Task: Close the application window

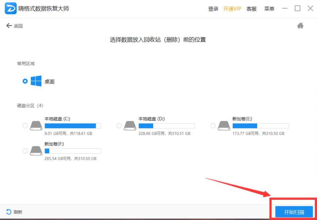Action: pyautogui.click(x=310, y=8)
